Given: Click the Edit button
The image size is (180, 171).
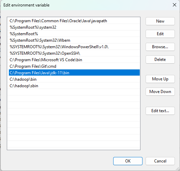Looking at the screenshot, I should 160,34.
